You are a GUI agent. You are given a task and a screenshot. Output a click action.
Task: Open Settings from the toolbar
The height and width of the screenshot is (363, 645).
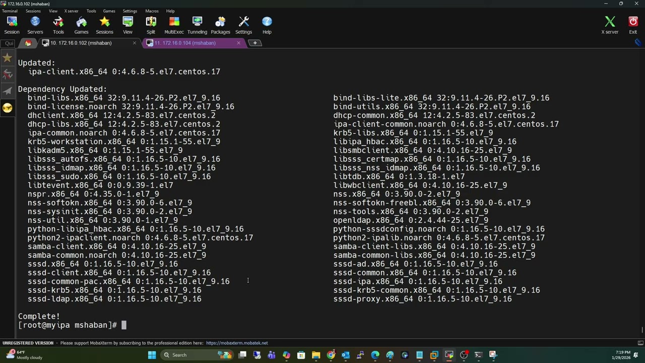(243, 25)
